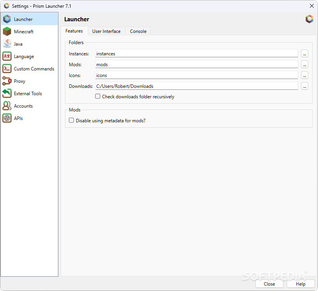Close the Settings window
Screen dimensions: 318x291
click(312, 6)
